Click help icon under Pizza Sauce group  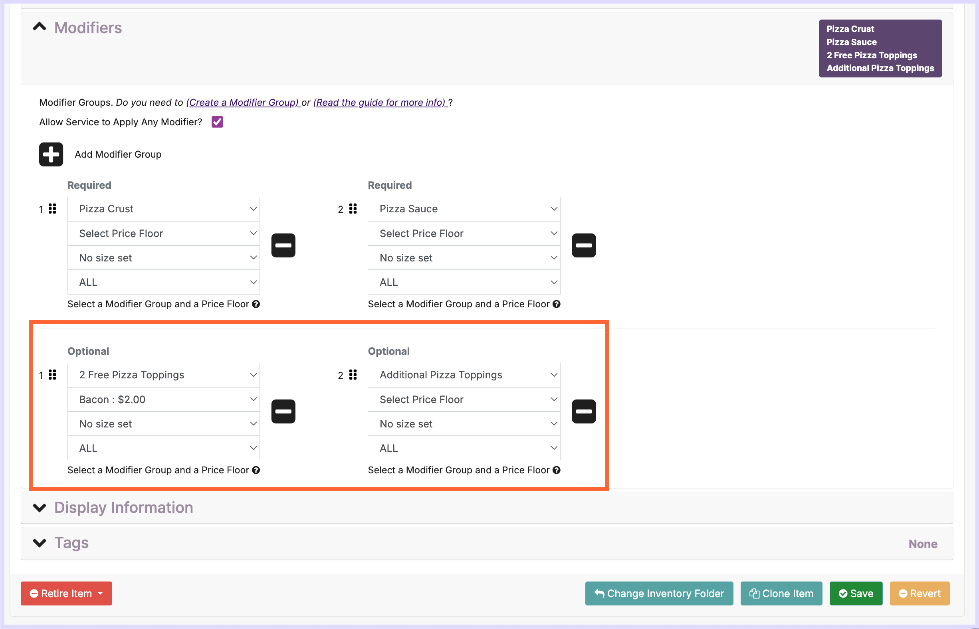pyautogui.click(x=556, y=304)
